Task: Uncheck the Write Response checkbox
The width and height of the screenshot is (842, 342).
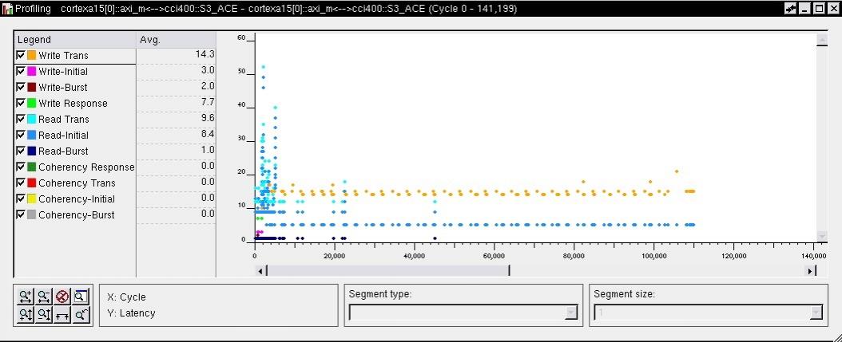Action: pos(21,103)
